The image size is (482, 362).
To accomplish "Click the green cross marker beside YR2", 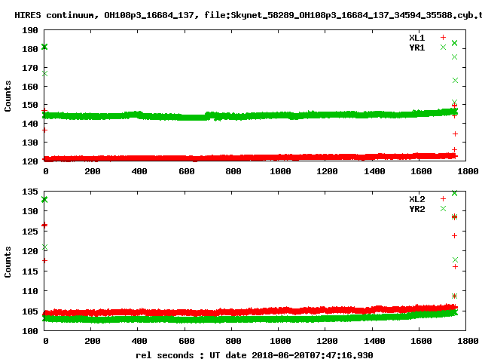I will tap(443, 208).
